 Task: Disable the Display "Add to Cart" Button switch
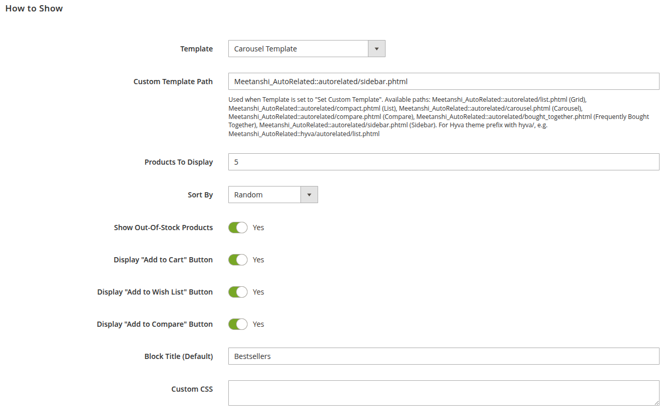click(238, 260)
